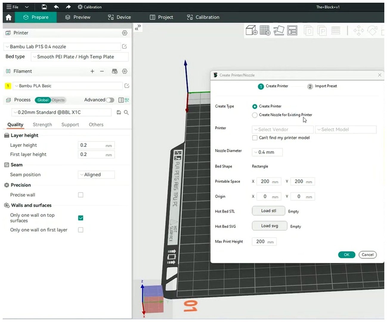The width and height of the screenshot is (387, 322).
Task: Switch to the Device tab
Action: point(119,17)
